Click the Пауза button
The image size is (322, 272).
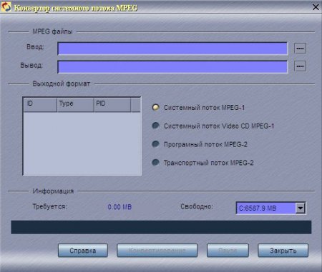228,251
